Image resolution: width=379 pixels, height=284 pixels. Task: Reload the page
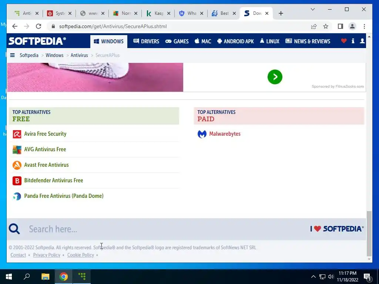point(38,26)
